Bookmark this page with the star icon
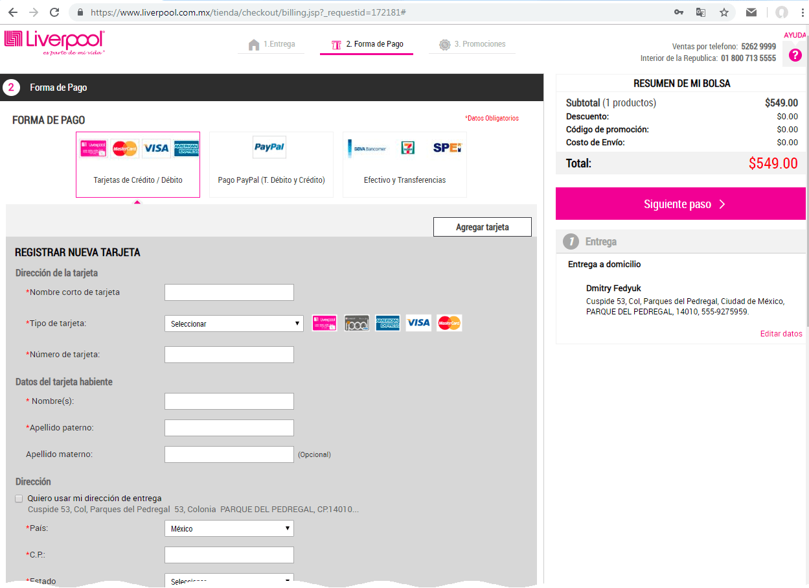Image resolution: width=809 pixels, height=588 pixels. pyautogui.click(x=724, y=12)
